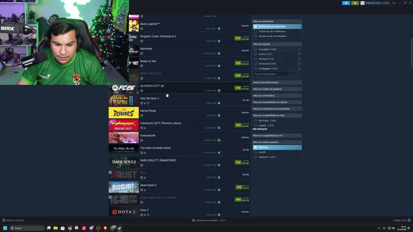The height and width of the screenshot is (232, 413).
Task: Open TikTok from the taskbar
Action: (x=84, y=228)
